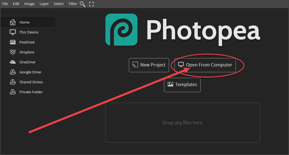Open the Layer menu
Image resolution: width=289 pixels, height=155 pixels.
click(44, 4)
